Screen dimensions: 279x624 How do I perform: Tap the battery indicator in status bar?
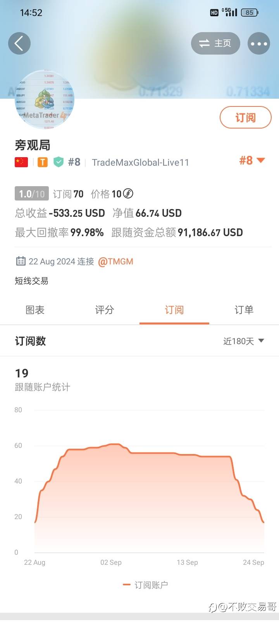click(249, 13)
